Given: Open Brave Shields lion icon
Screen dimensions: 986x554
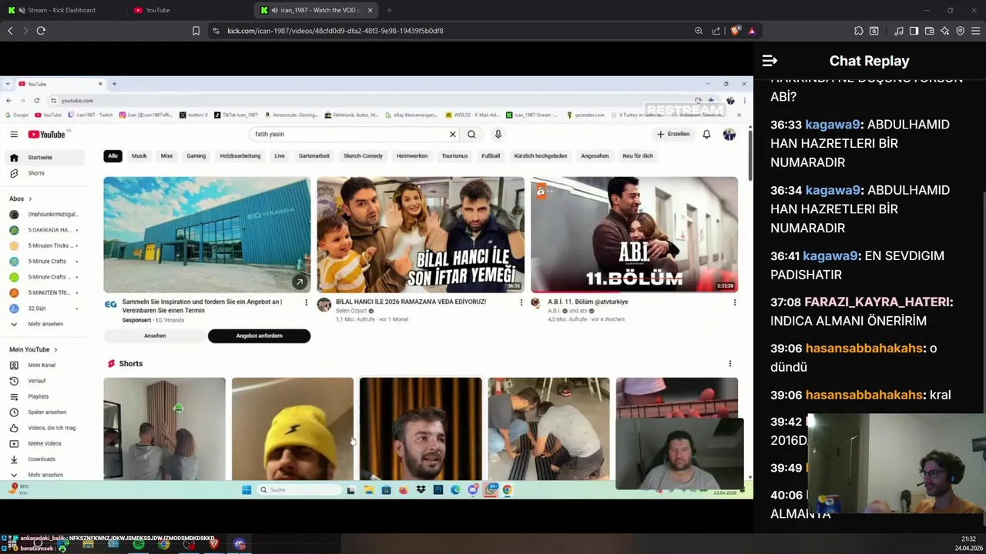Looking at the screenshot, I should (x=736, y=31).
